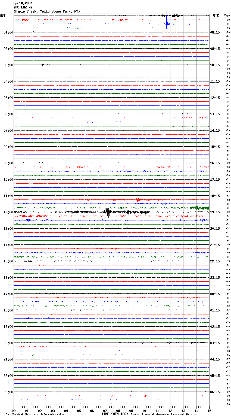
Task: Click the 21:15 UTC time label
Action: (x=215, y=245)
